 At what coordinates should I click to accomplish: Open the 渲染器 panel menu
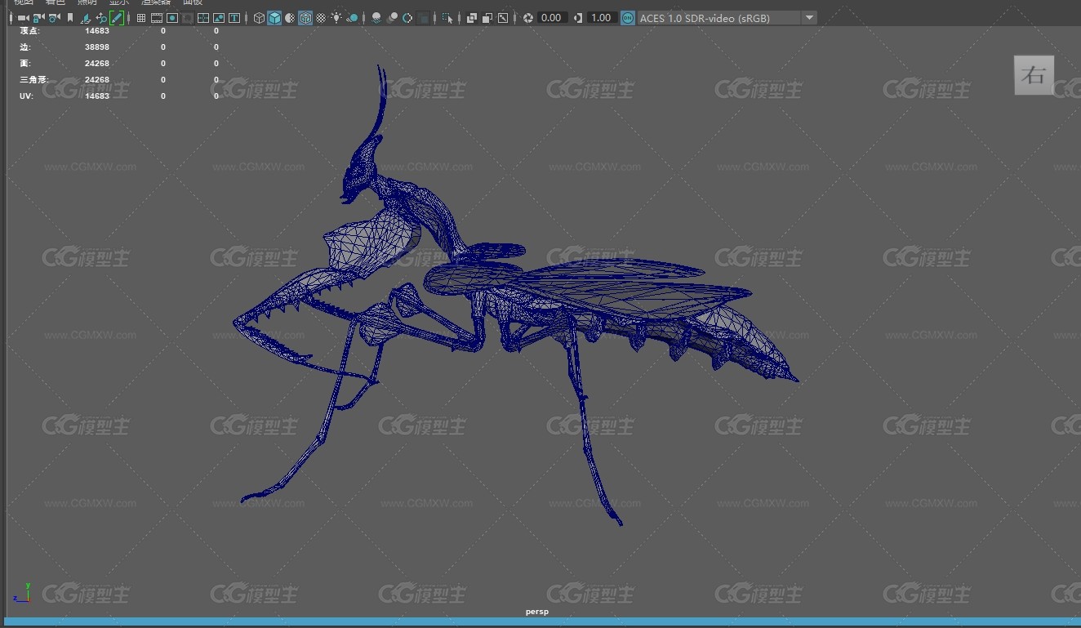coord(156,2)
